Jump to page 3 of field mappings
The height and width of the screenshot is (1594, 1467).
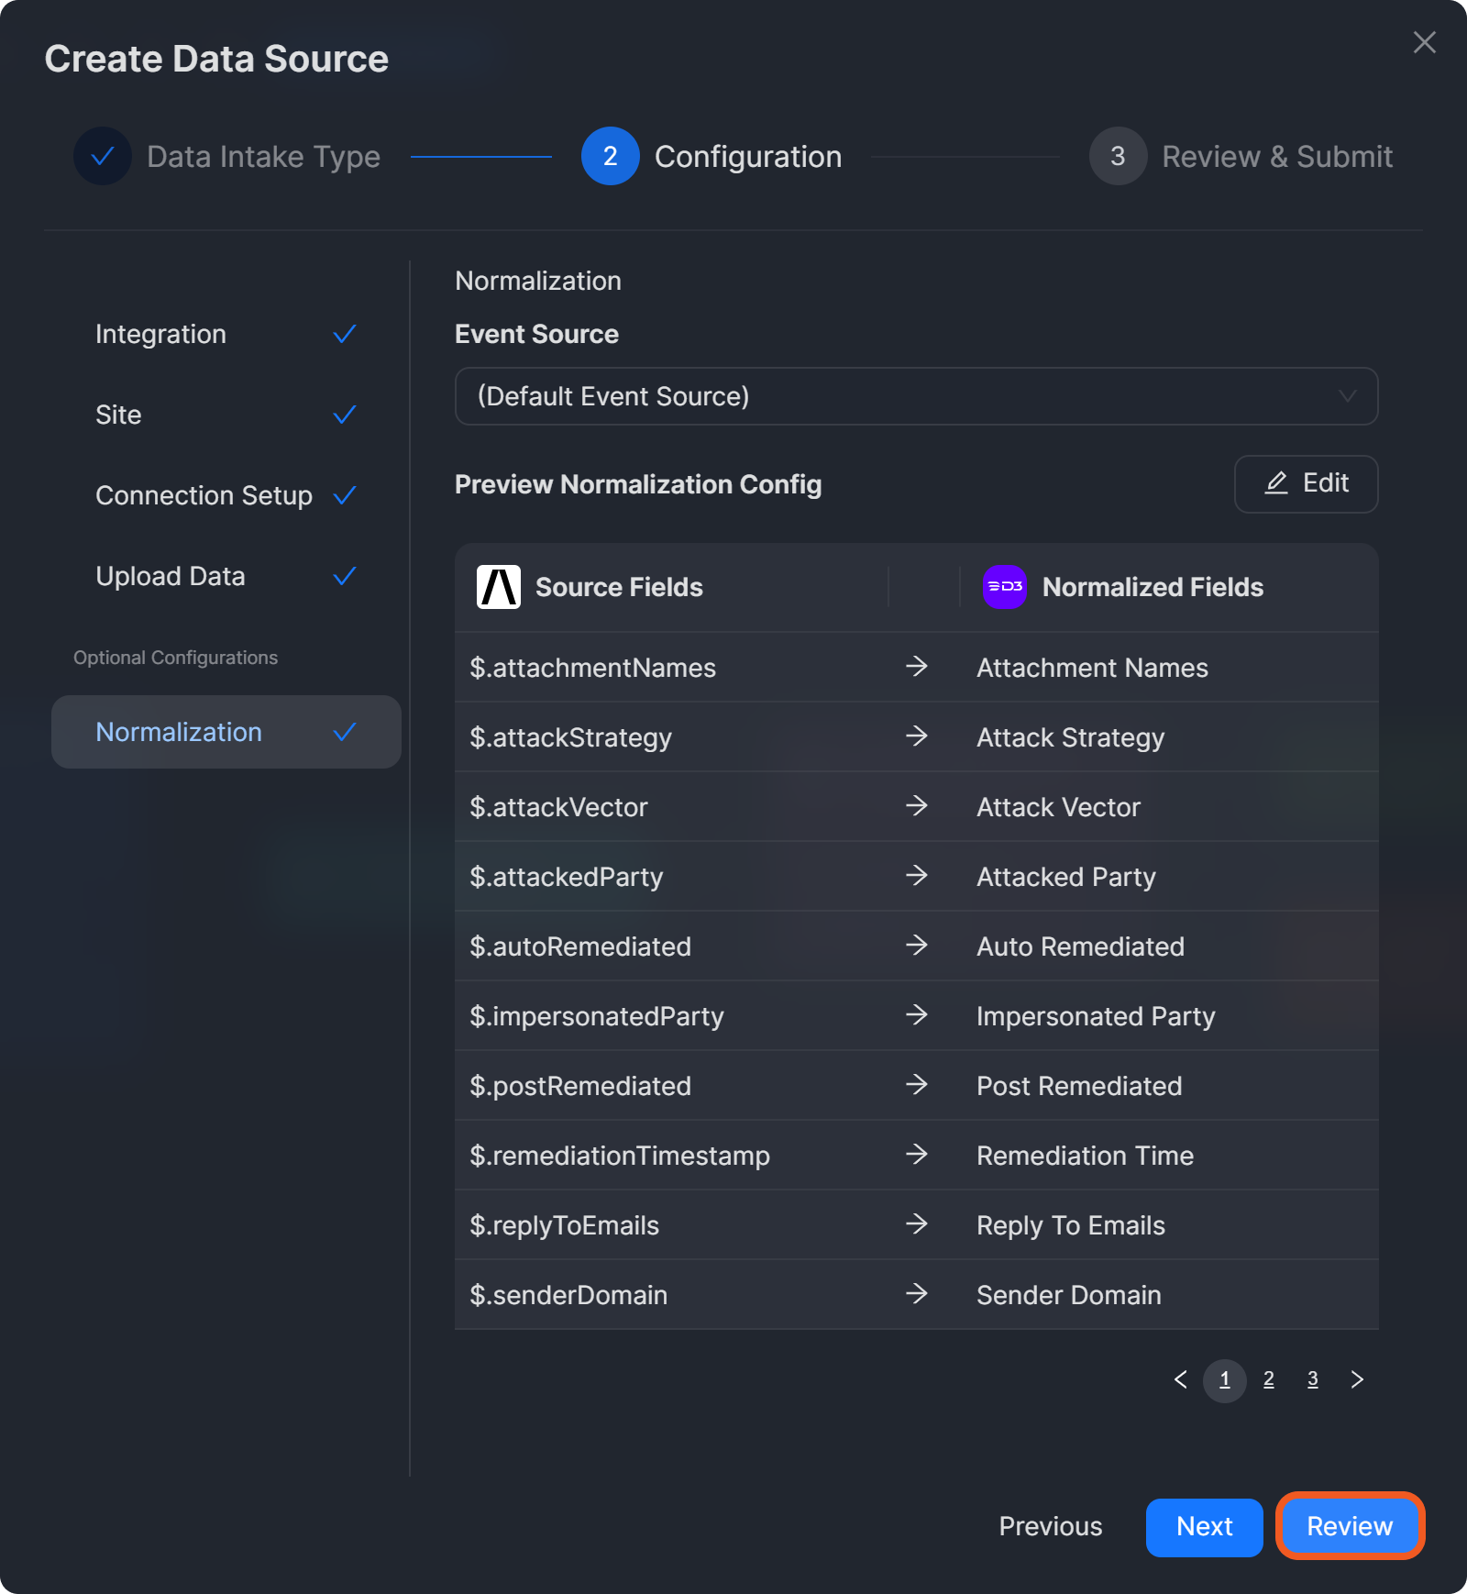pyautogui.click(x=1312, y=1379)
